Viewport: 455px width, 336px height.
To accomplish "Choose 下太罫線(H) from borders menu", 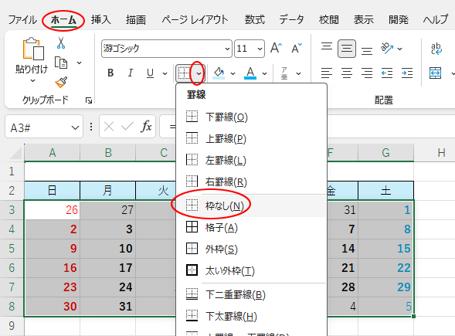I will tap(251, 316).
